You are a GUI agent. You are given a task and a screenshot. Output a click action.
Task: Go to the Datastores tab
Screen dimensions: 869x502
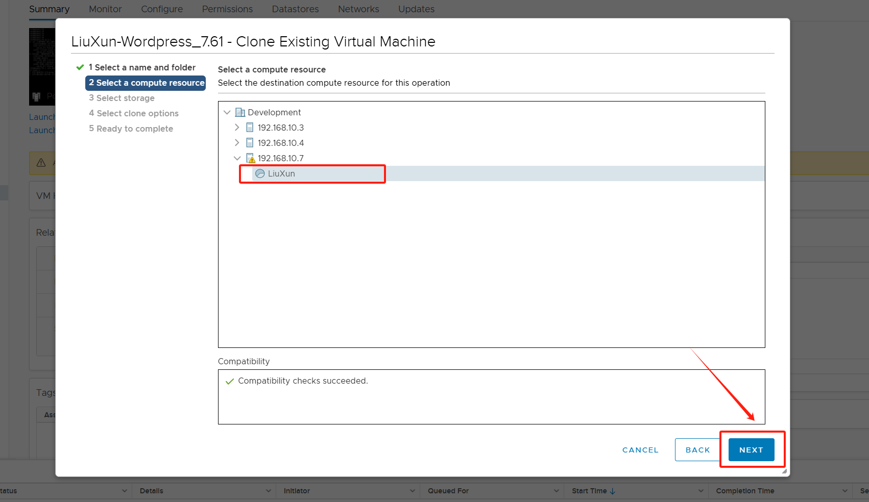coord(295,9)
